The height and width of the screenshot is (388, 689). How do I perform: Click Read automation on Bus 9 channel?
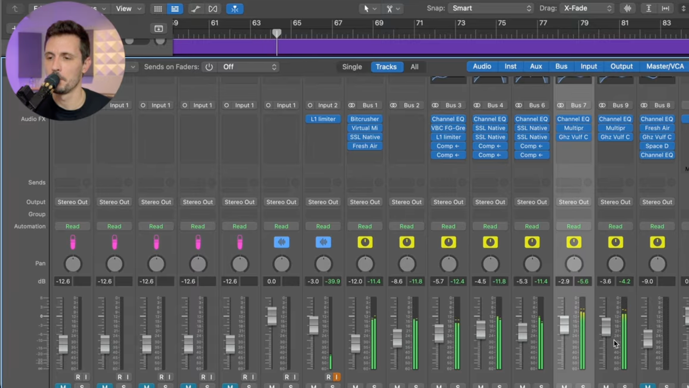click(615, 226)
